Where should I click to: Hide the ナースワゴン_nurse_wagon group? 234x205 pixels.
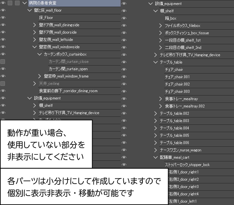[x=124, y=150]
